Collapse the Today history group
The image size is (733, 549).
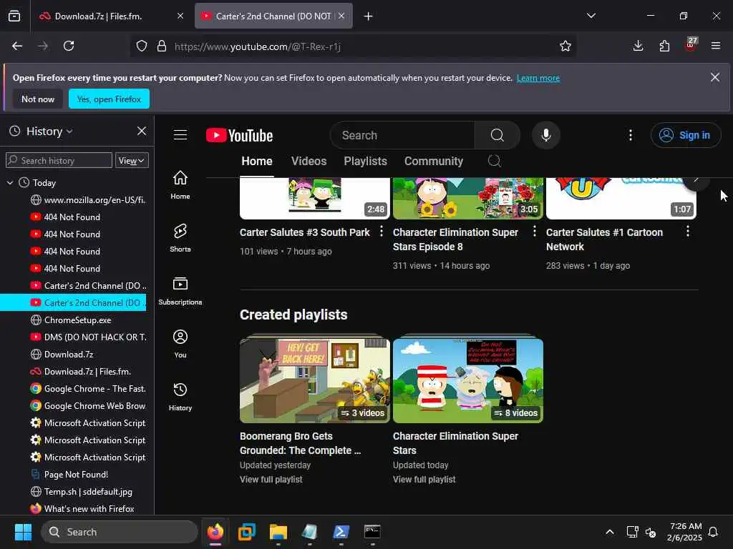tap(9, 182)
